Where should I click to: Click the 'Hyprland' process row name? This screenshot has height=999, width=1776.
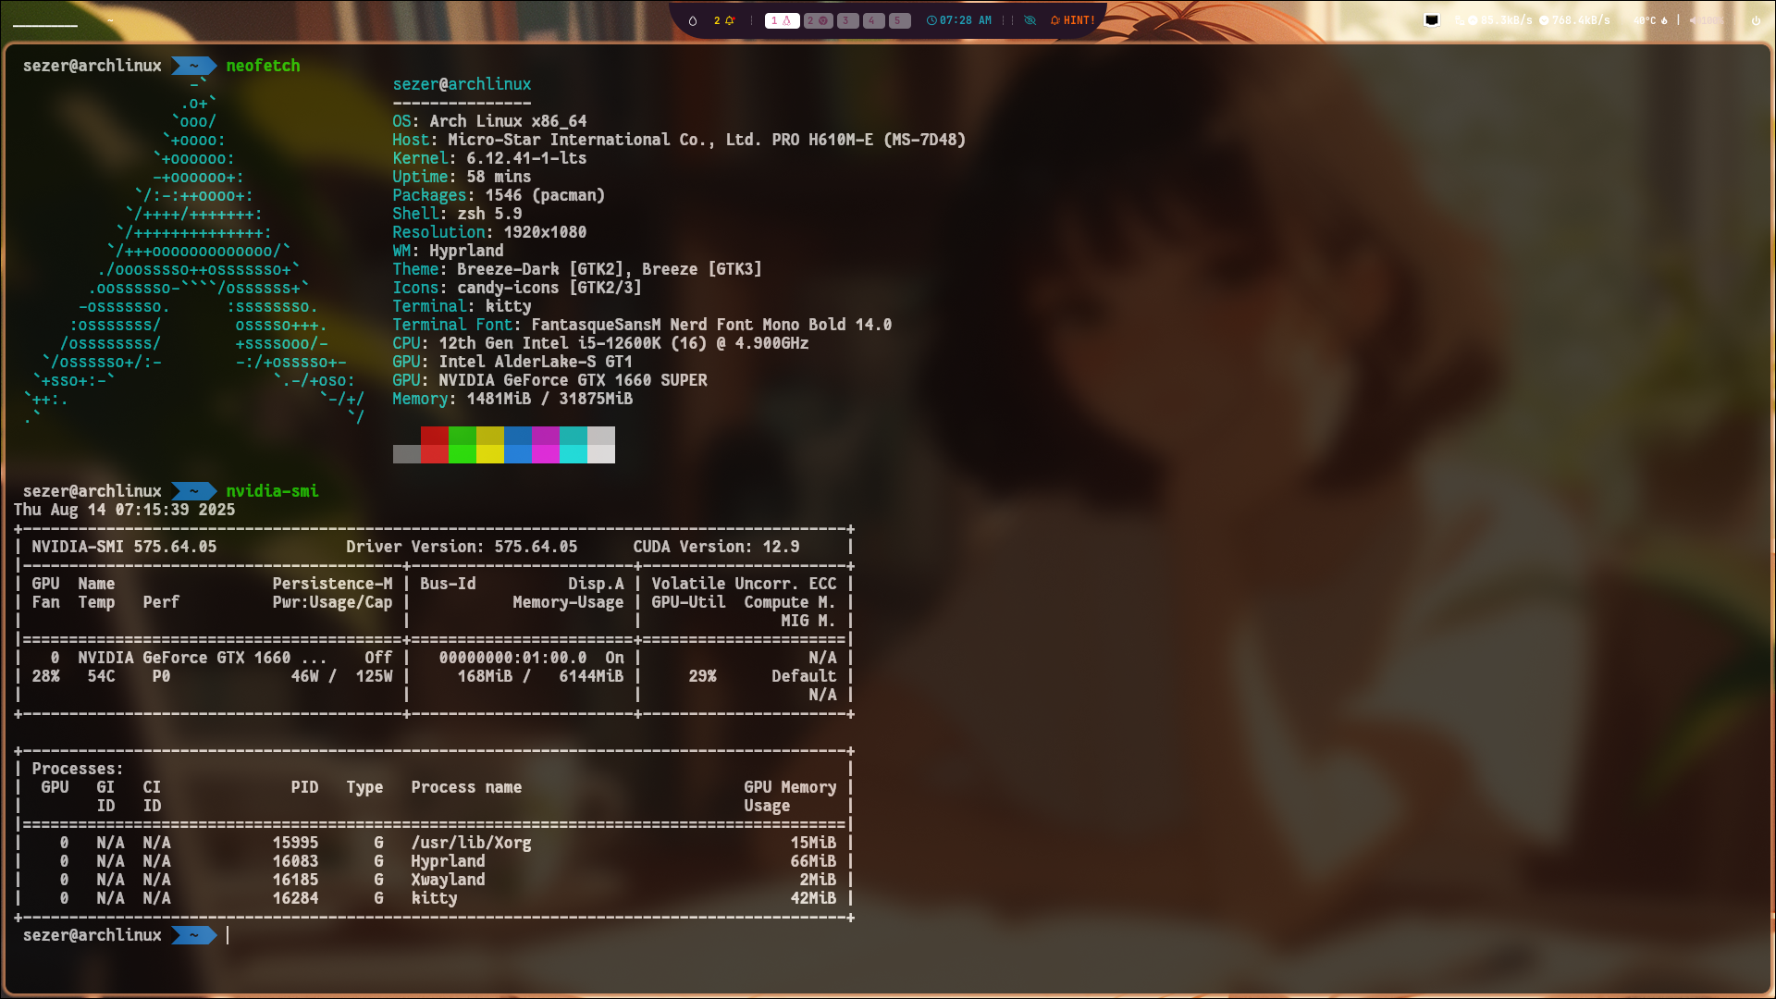pyautogui.click(x=448, y=861)
